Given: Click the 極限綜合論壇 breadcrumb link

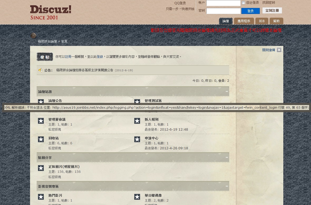Looking at the screenshot, I should (47, 41).
